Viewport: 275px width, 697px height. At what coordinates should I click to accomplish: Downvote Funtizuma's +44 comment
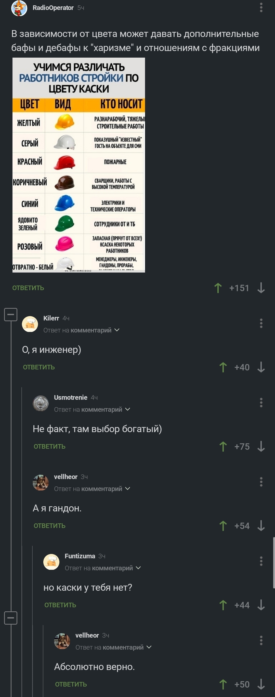point(261,605)
